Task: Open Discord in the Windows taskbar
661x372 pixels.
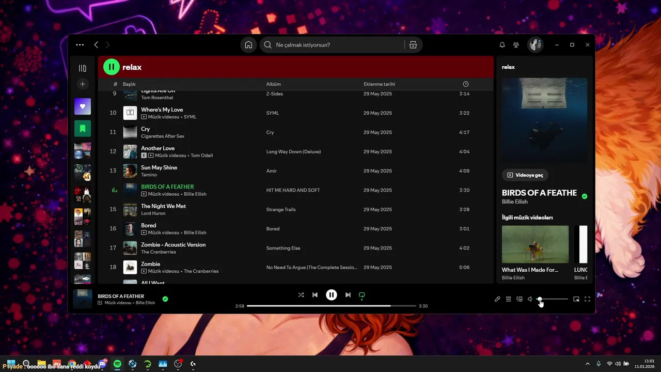Action: [102, 364]
